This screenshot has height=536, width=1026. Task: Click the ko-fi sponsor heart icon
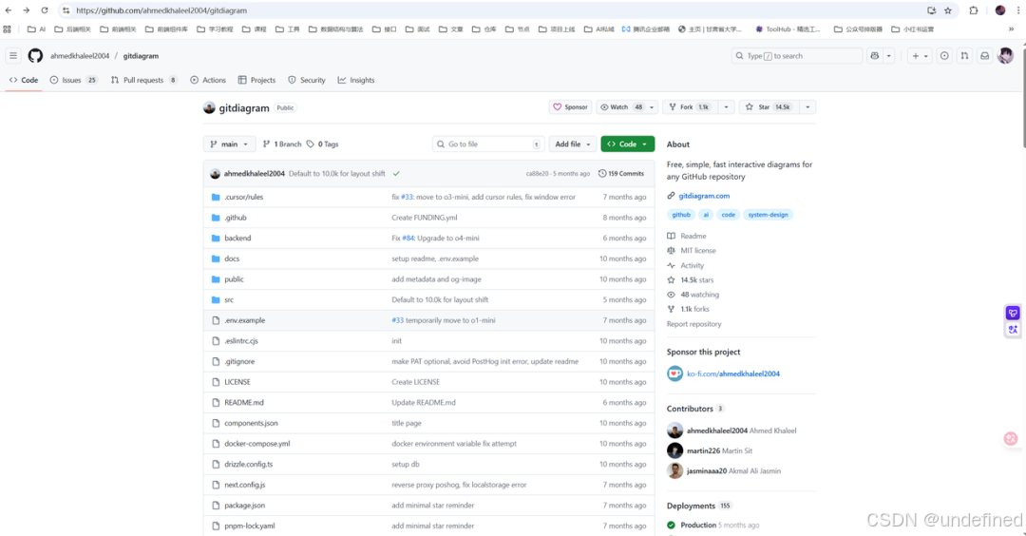tap(674, 373)
